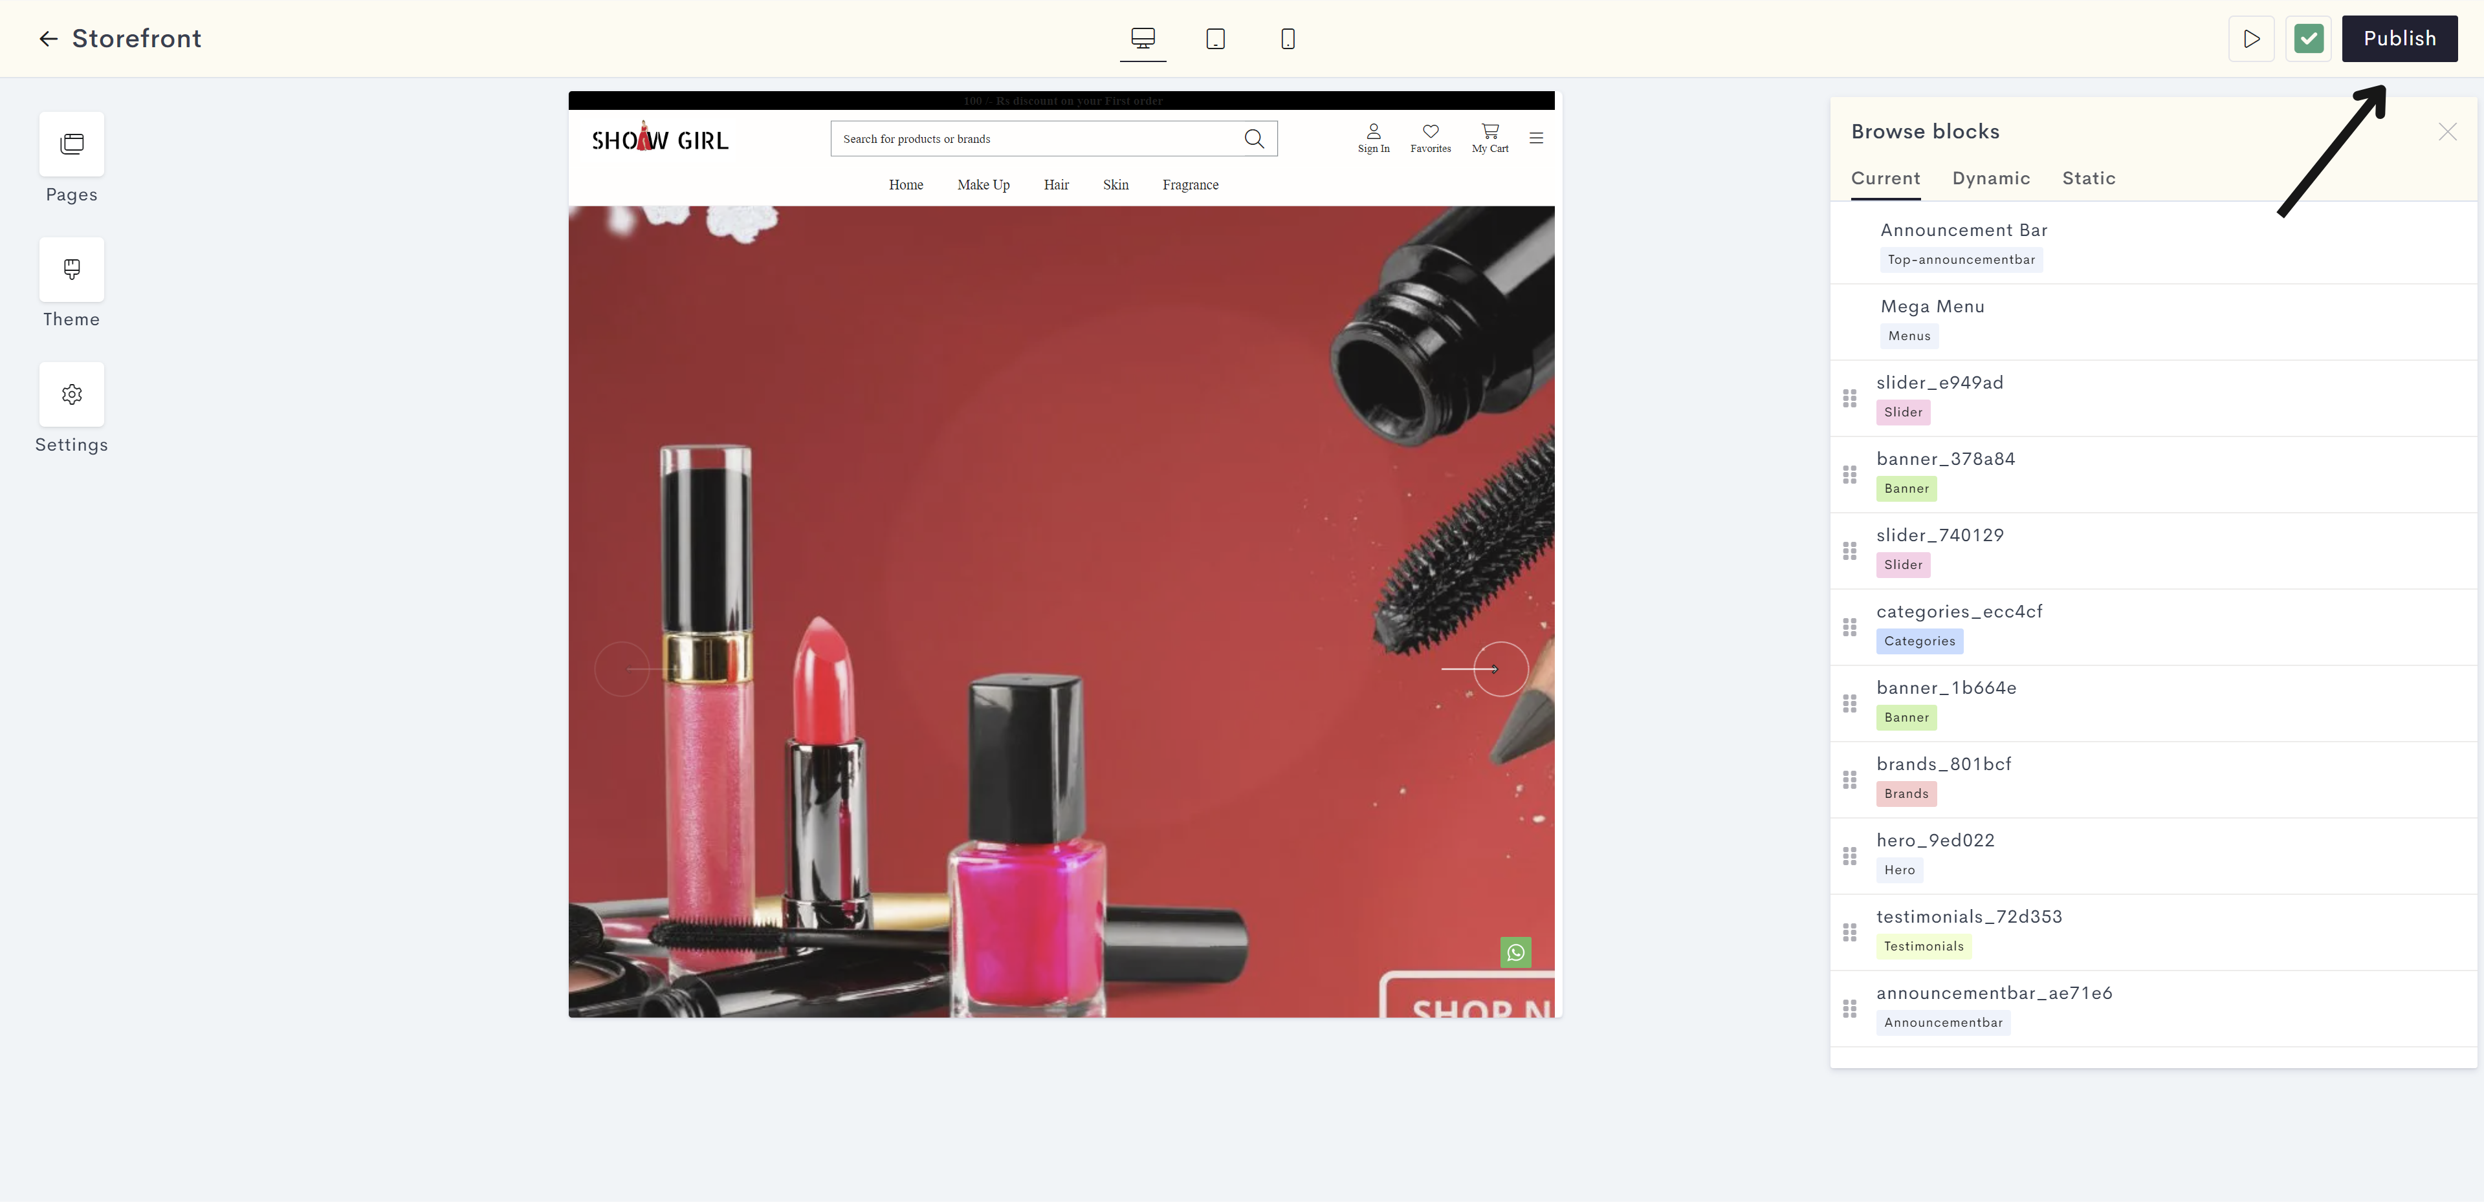Click the play preview button
This screenshot has height=1202, width=2484.
coord(2252,39)
